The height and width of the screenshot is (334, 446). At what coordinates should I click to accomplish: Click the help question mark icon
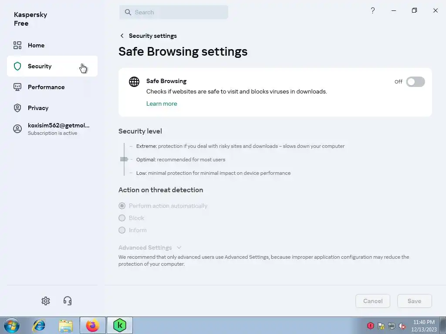[373, 10]
